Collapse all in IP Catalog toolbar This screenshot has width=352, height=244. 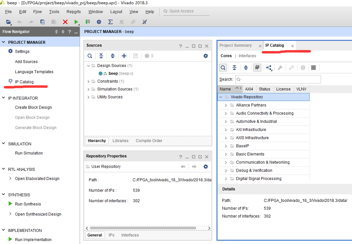[234, 68]
